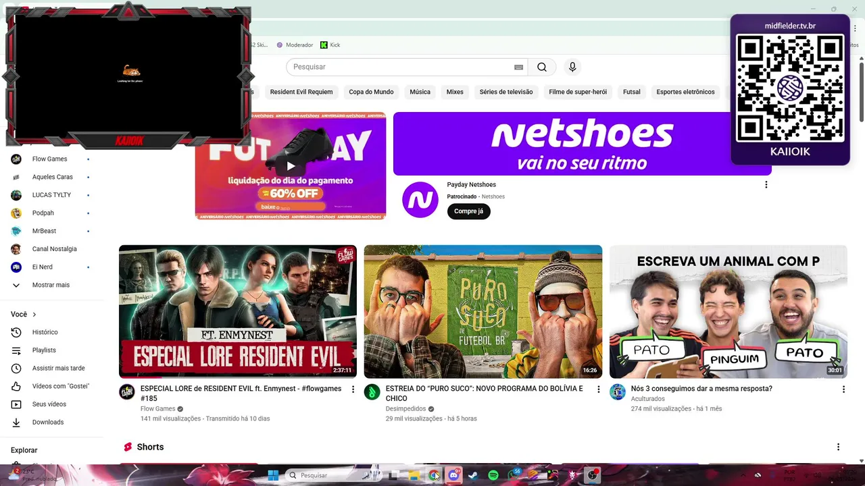865x486 pixels.
Task: Filter by Mixes chip
Action: 455,92
